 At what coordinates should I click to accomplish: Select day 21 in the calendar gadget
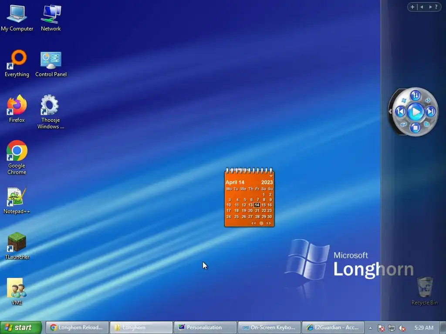pyautogui.click(x=257, y=210)
